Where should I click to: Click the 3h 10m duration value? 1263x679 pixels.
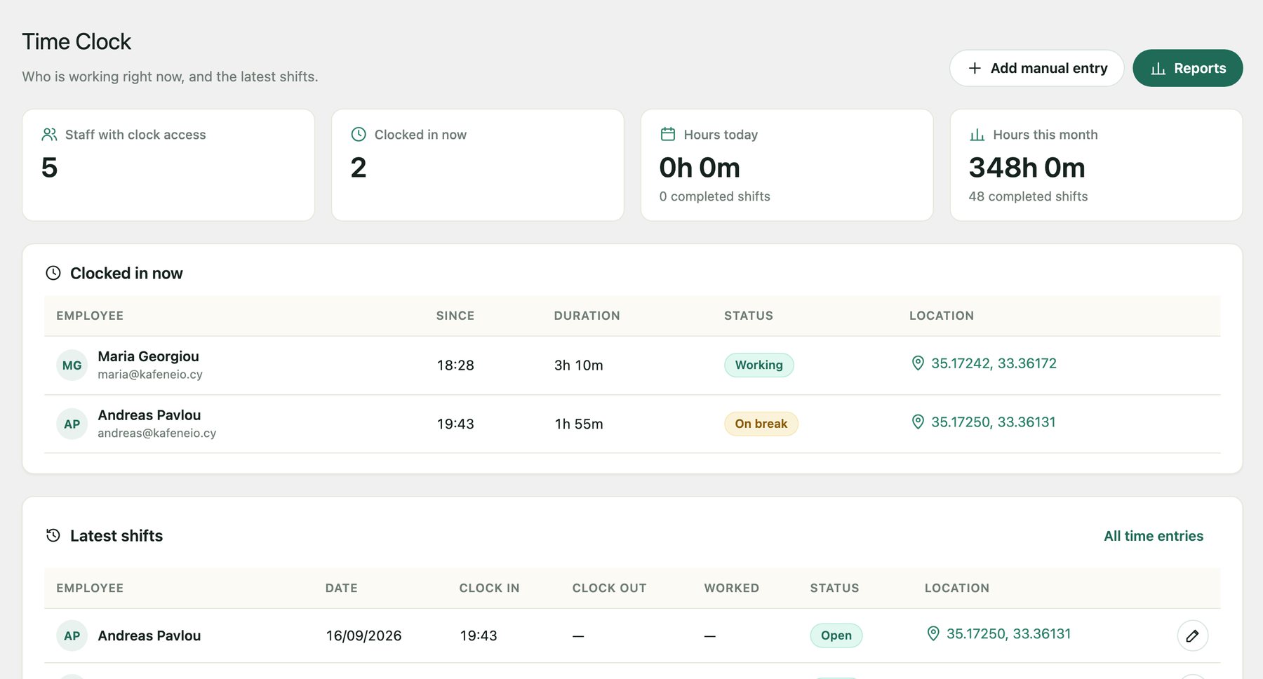tap(578, 365)
